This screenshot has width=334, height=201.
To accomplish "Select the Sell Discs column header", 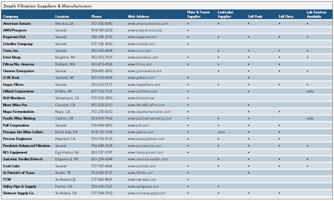I will (x=286, y=17).
